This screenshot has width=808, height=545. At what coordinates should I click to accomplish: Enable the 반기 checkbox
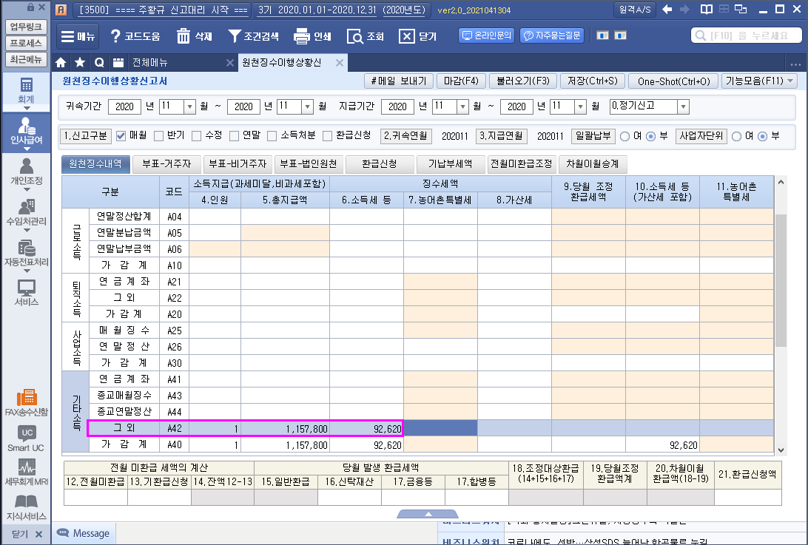158,136
